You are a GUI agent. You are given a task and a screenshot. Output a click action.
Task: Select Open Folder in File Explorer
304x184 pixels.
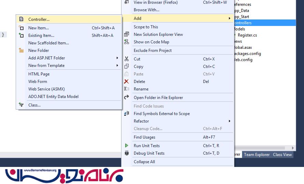click(x=158, y=98)
